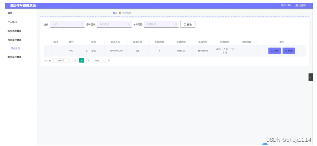Toggle the select-all header checkbox
Screen dimensions: 317x146
tap(48, 42)
